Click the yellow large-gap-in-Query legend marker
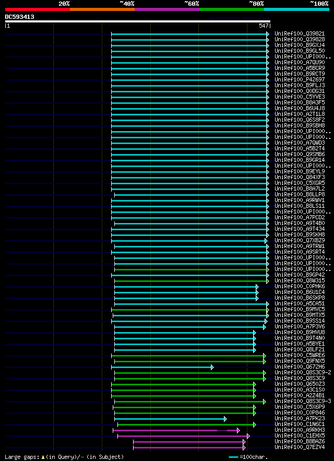This screenshot has height=461, width=334. pos(43,457)
